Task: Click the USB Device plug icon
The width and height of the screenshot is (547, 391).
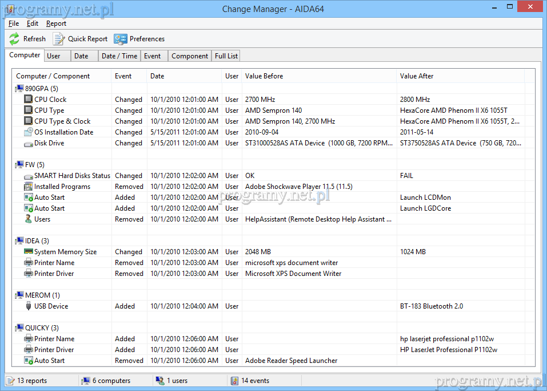Action: pyautogui.click(x=29, y=306)
